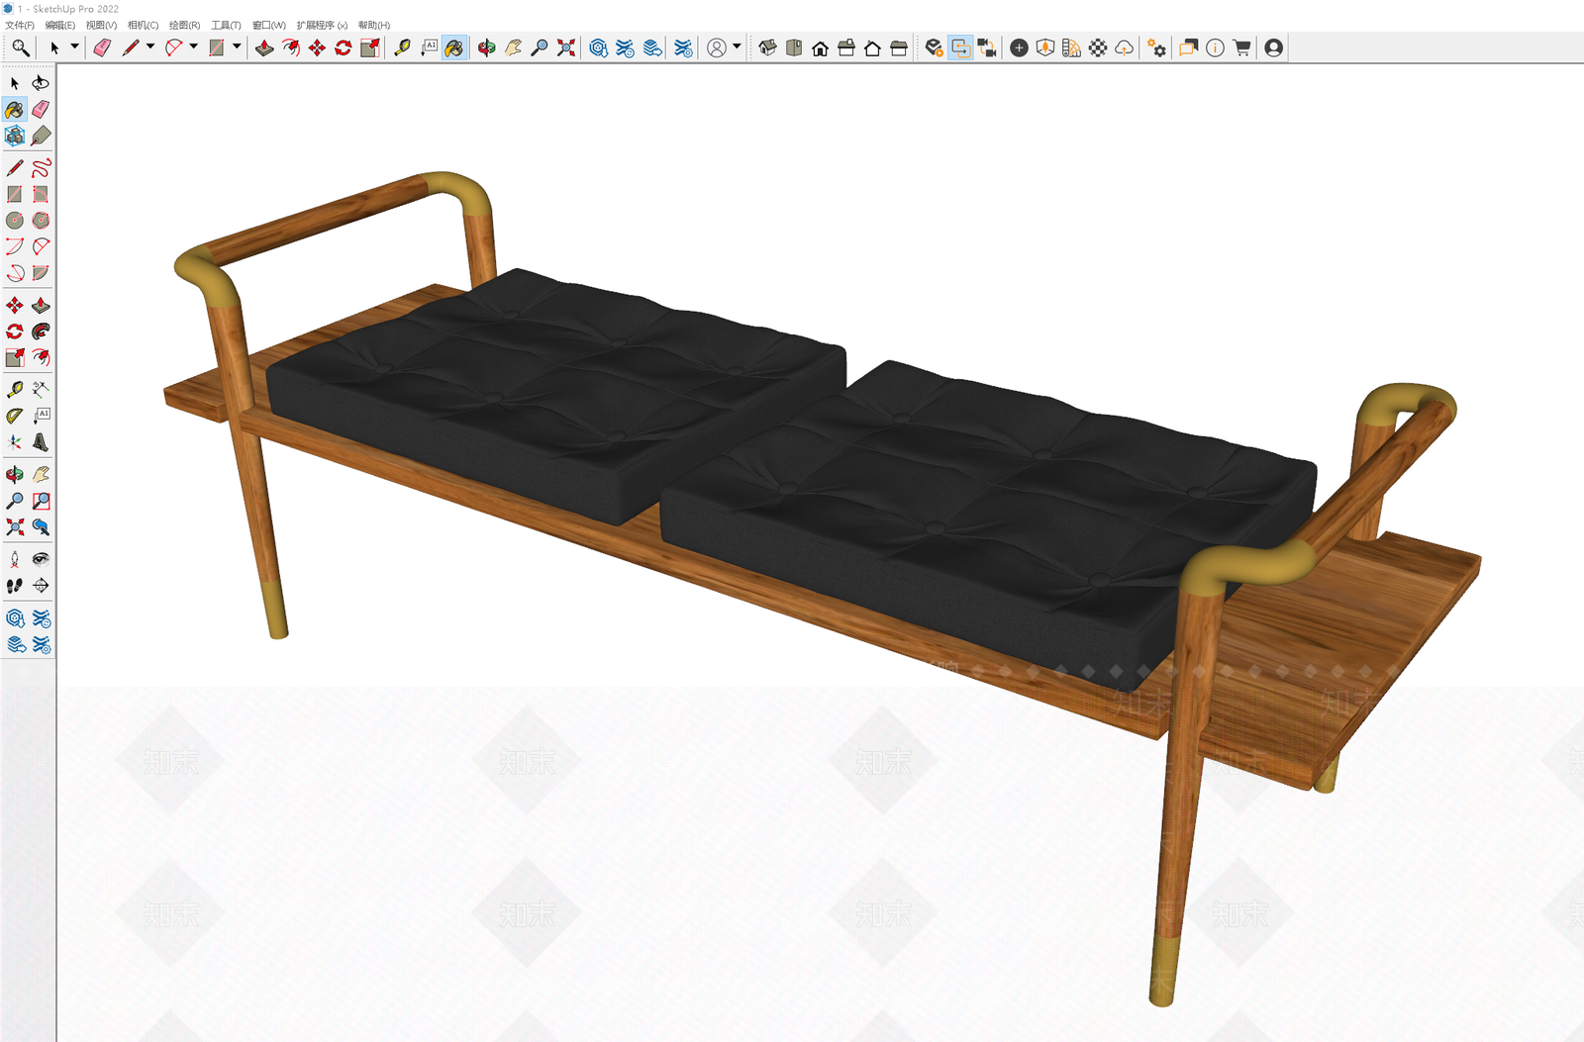This screenshot has width=1584, height=1042.
Task: Expand the Rectangle shape tool dropdown arrow
Action: pos(238,47)
